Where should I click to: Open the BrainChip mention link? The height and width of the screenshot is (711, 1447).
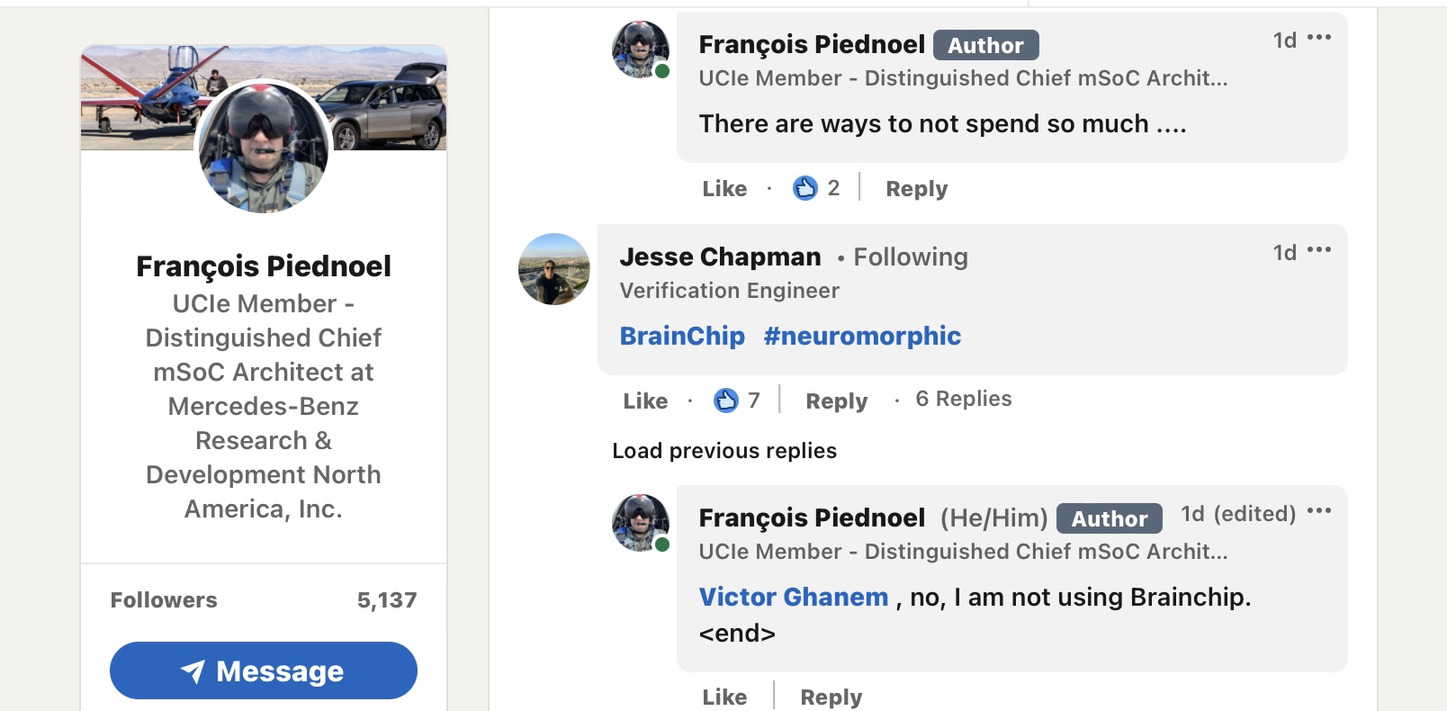pos(682,336)
